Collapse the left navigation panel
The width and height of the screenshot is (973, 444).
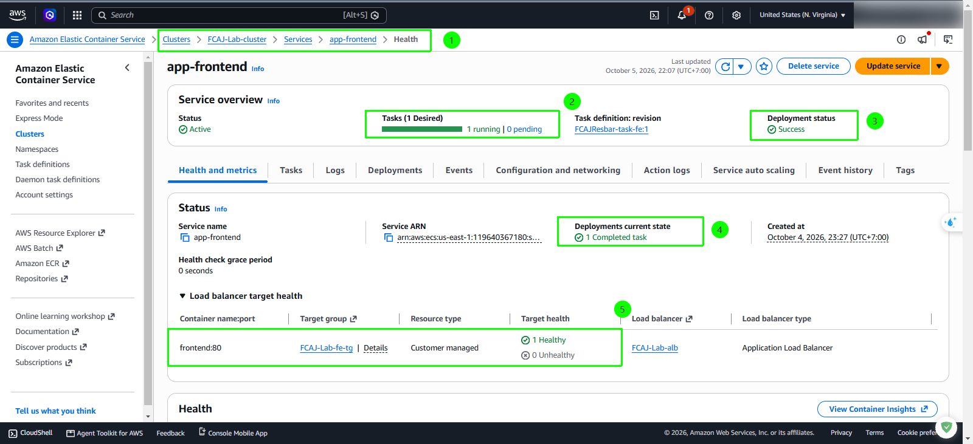127,67
